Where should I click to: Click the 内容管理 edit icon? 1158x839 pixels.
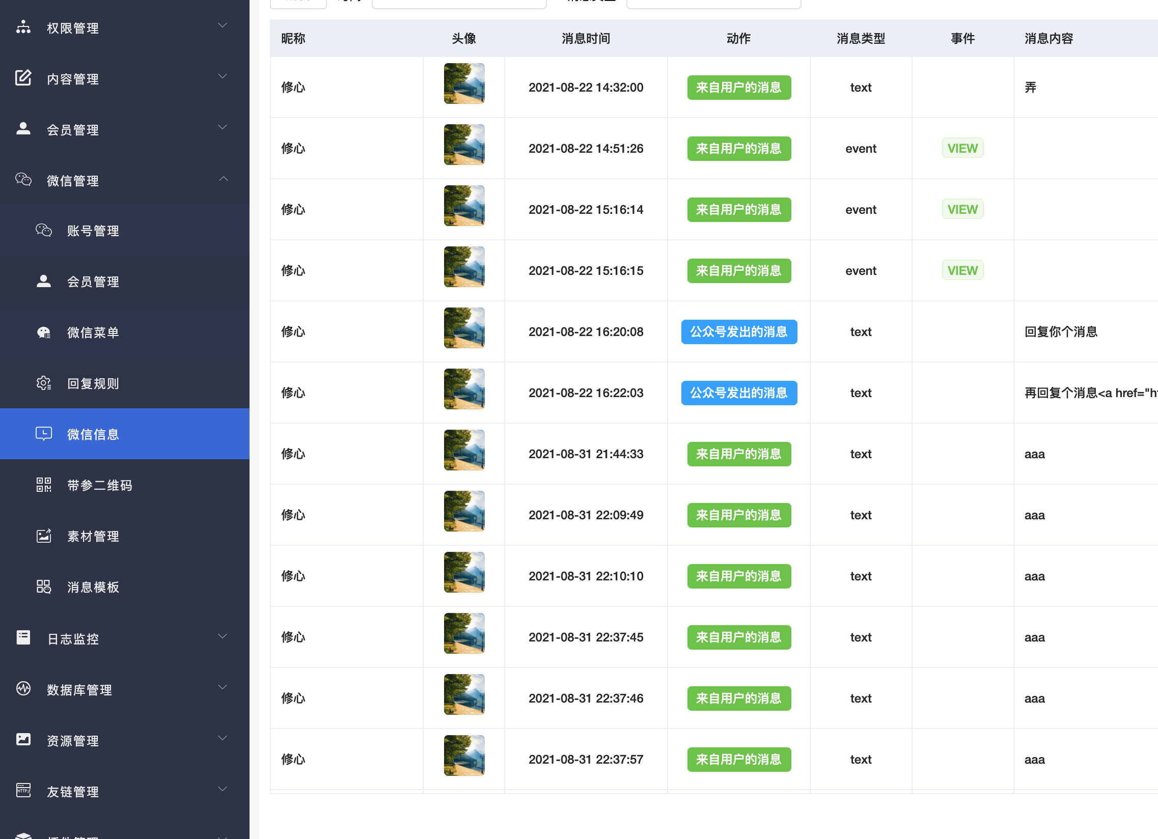tap(23, 78)
